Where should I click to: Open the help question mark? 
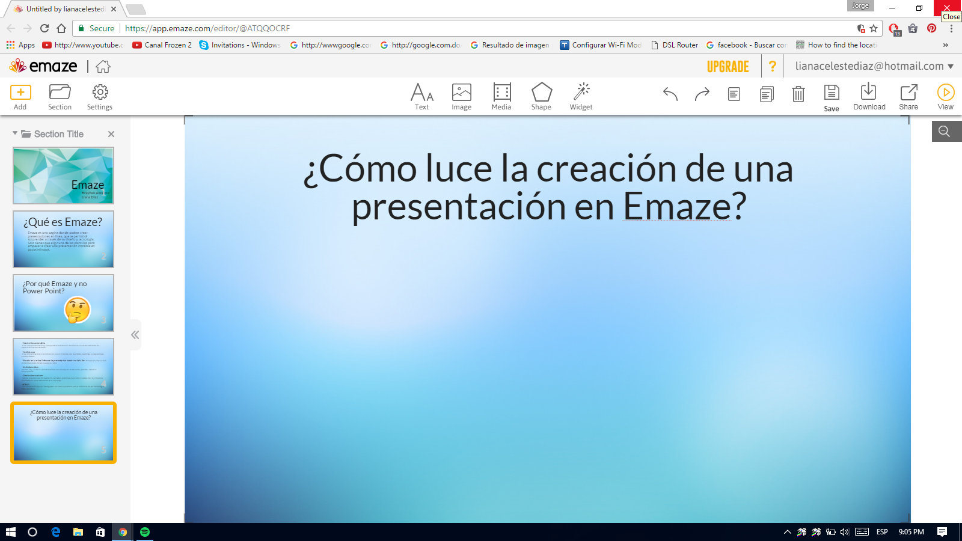pos(773,66)
